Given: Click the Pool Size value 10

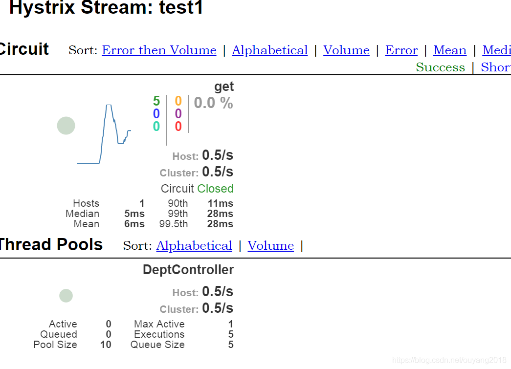Looking at the screenshot, I should point(106,345).
